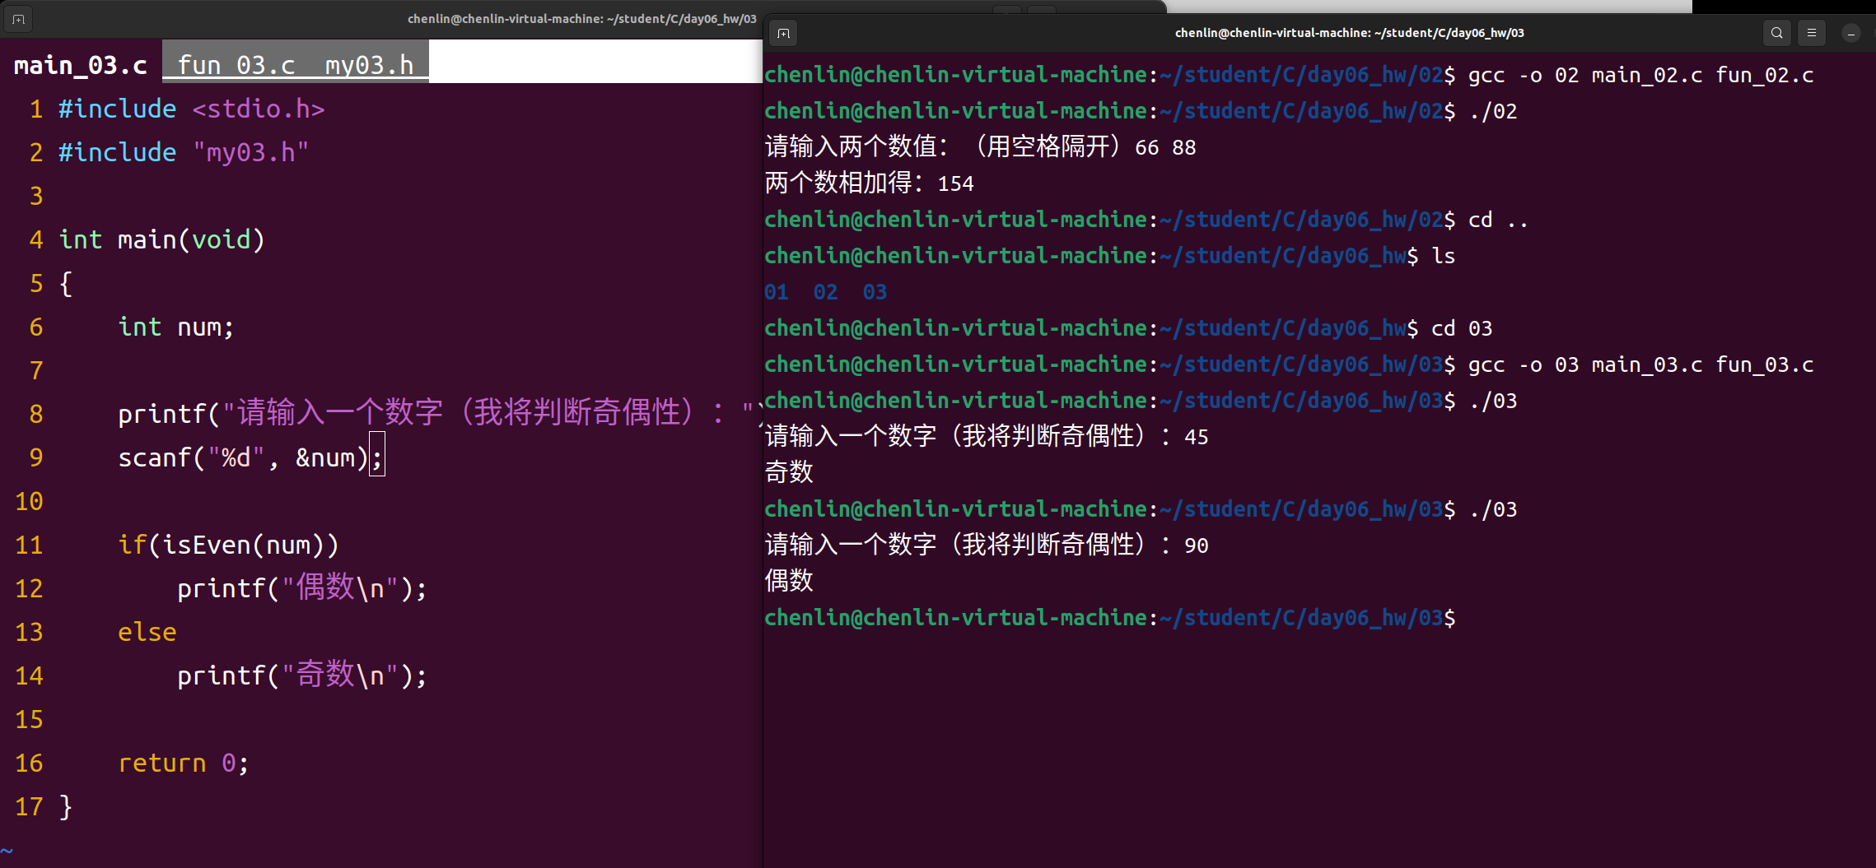Click output '偶数' in terminal
This screenshot has width=1876, height=868.
point(789,582)
